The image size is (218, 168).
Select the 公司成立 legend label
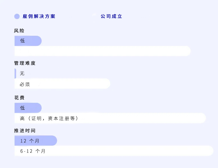[x=111, y=16]
